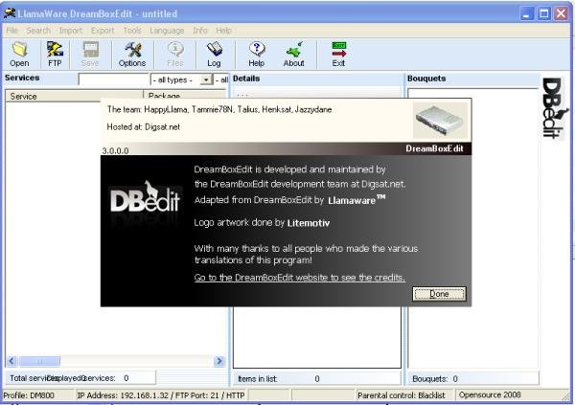The width and height of the screenshot is (575, 405).
Task: Open the Tools menu
Action: (132, 31)
